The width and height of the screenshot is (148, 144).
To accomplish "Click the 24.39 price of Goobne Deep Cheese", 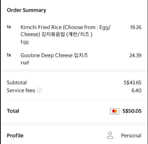I will (x=135, y=55).
